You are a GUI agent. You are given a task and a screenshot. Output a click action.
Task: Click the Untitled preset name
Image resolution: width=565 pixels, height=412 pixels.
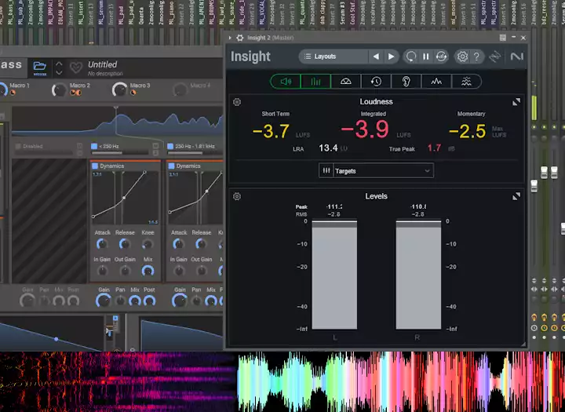pyautogui.click(x=102, y=64)
